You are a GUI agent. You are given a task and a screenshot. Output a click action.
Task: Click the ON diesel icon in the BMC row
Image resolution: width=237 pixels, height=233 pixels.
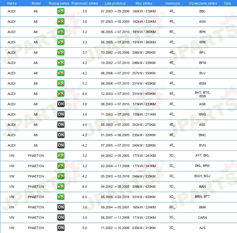click(61, 135)
